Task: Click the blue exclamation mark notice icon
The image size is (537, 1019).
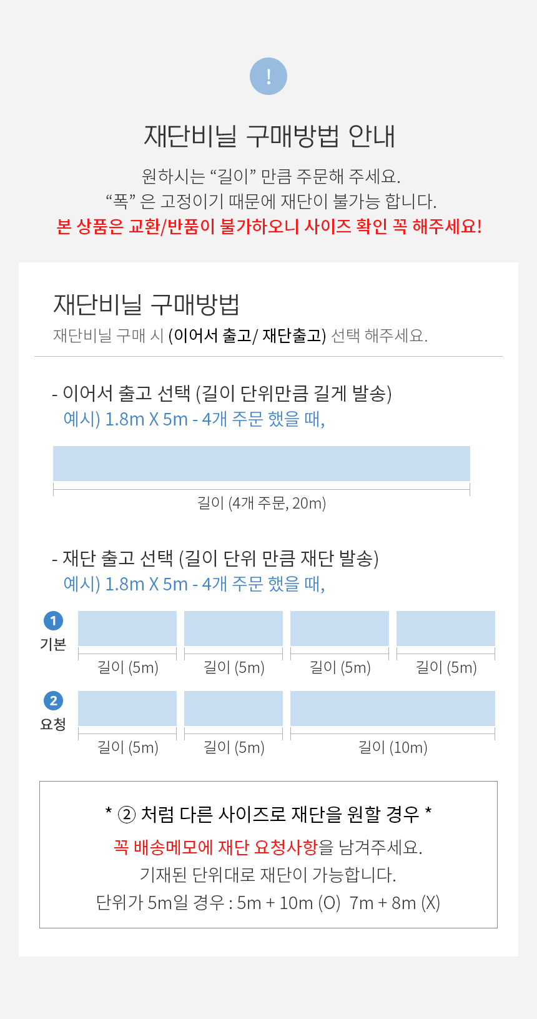Action: coord(268,76)
